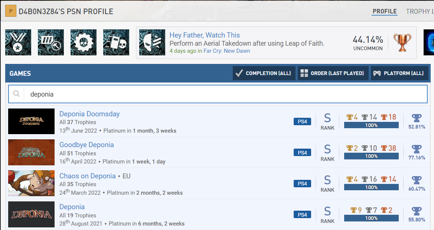The width and height of the screenshot is (434, 230).
Task: Click the Hey Father trophy mask icon
Action: coord(152,42)
